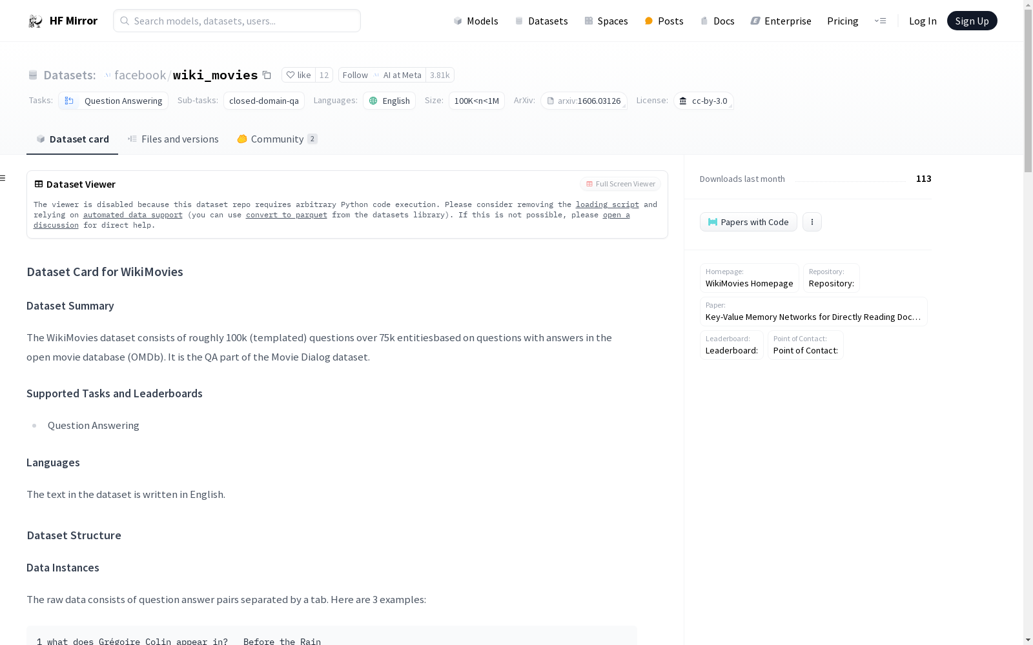1033x645 pixels.
Task: Click the cc-by-3.0 license tag
Action: [x=703, y=101]
